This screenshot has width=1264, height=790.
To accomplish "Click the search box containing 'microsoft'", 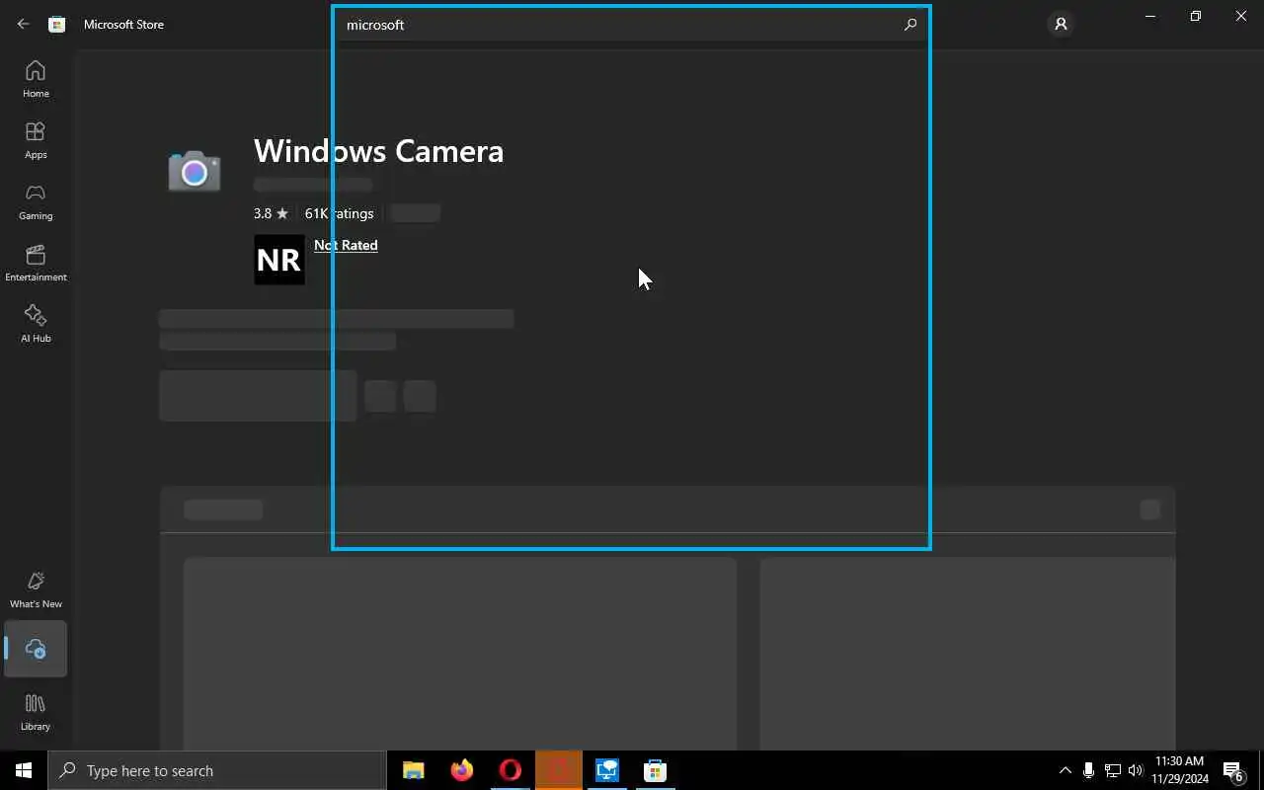I will pos(630,25).
